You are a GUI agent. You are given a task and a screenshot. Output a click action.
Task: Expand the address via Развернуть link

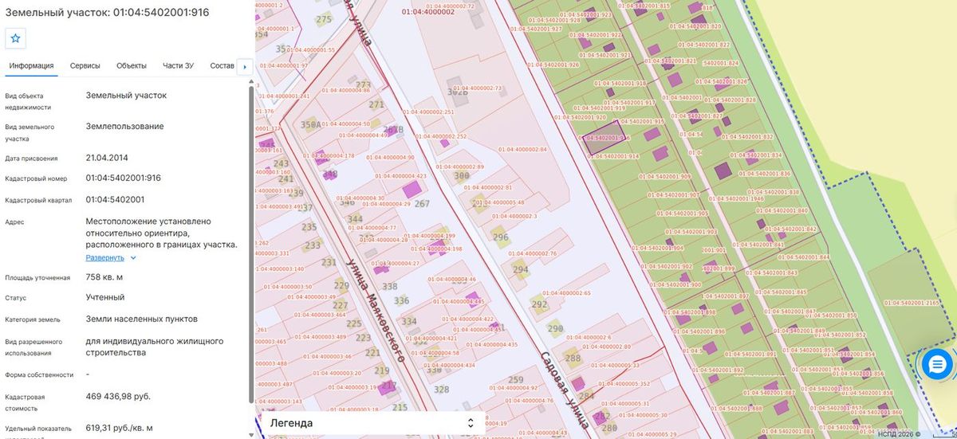pyautogui.click(x=105, y=257)
